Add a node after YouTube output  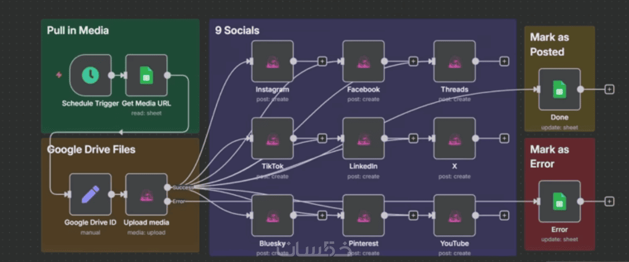(x=504, y=215)
